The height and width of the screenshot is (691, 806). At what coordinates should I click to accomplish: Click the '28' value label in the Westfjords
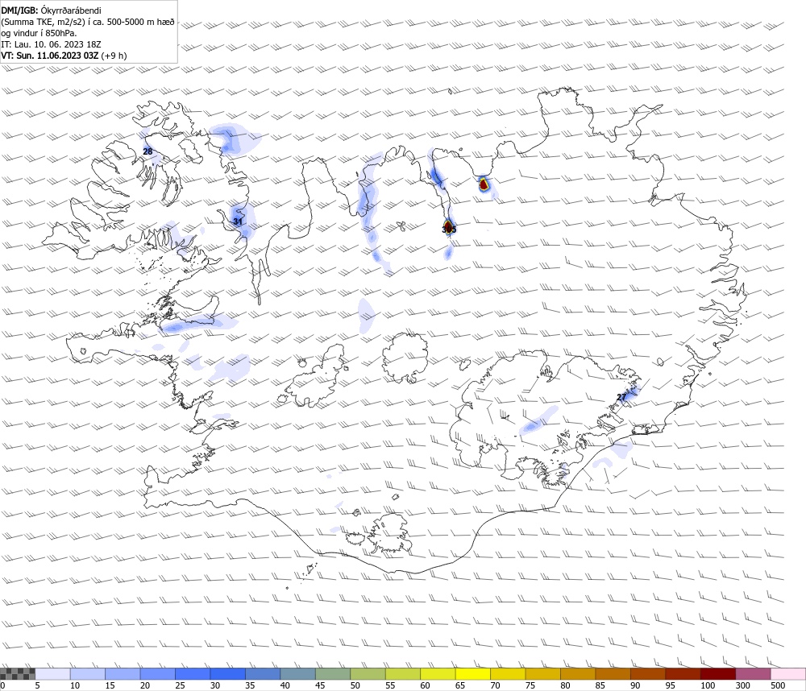tap(147, 151)
